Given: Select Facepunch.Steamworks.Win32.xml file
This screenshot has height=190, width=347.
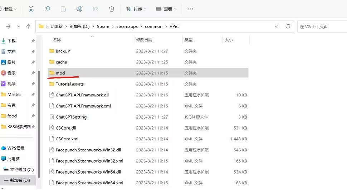Looking at the screenshot, I should (148, 161).
